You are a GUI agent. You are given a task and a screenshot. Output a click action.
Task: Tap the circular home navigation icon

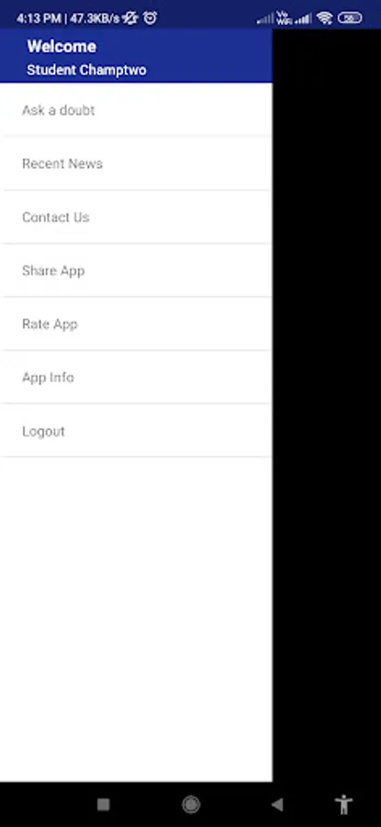pos(191,804)
